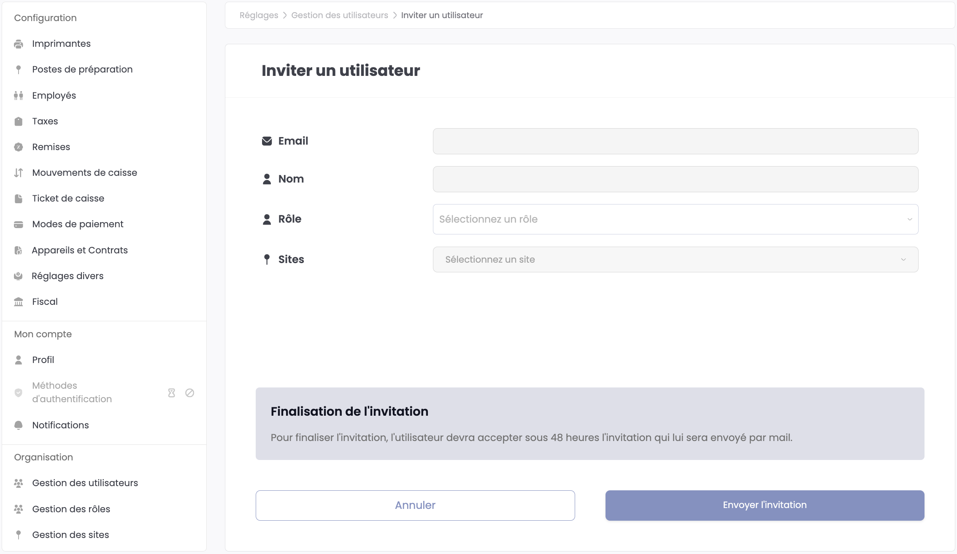
Task: Click the pin icon for Postes de préparation
Action: (x=19, y=70)
